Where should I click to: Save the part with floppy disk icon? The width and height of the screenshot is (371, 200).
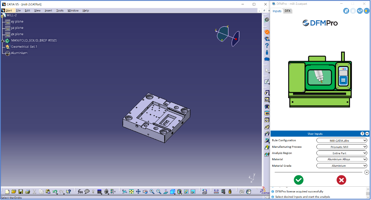21,192
